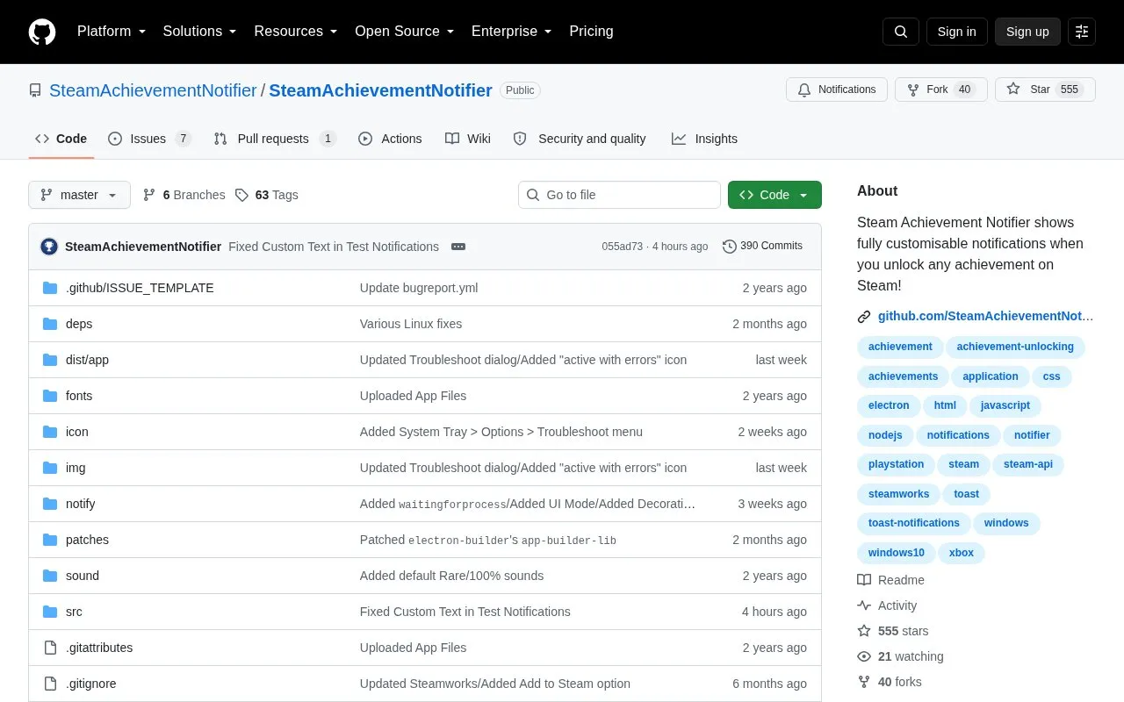The height and width of the screenshot is (702, 1124).
Task: Click the tag icon beside 63 Tags
Action: (x=242, y=195)
